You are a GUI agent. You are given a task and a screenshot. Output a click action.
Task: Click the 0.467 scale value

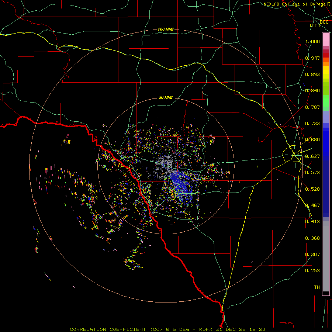pos(312,205)
